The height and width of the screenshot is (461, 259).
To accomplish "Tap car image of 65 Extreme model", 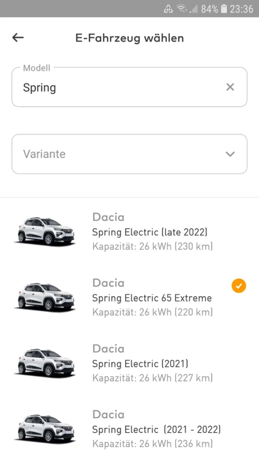I will [44, 297].
